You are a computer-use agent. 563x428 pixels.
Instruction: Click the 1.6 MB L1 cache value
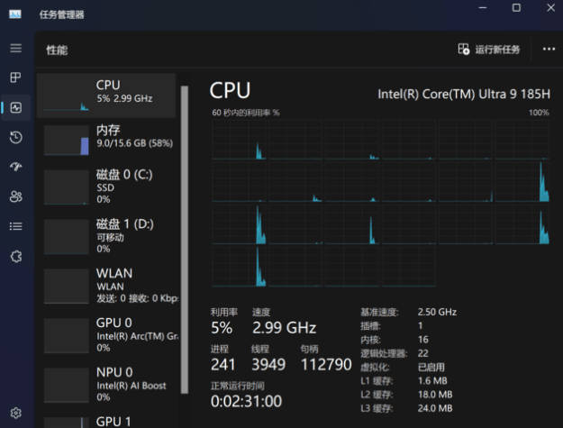point(432,380)
